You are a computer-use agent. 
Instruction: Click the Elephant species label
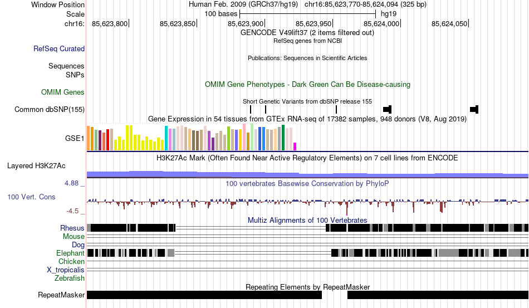70,253
